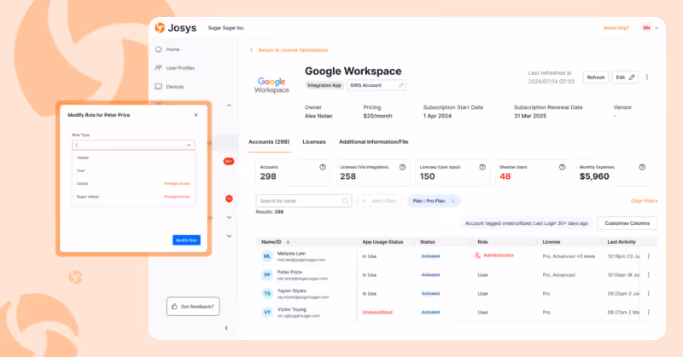
Task: Click the User Profiles people icon
Action: (159, 68)
